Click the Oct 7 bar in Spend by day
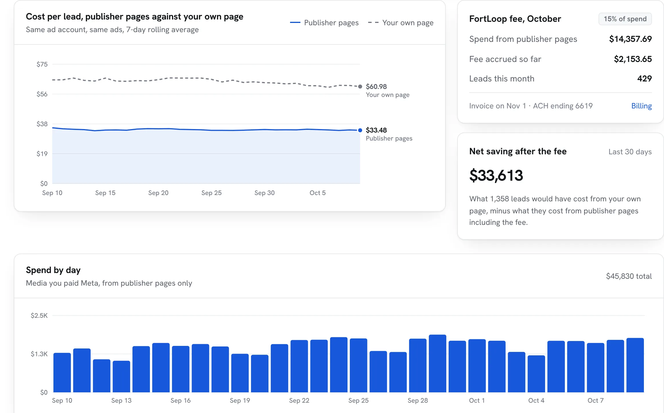Image resolution: width=664 pixels, height=413 pixels. click(x=596, y=367)
